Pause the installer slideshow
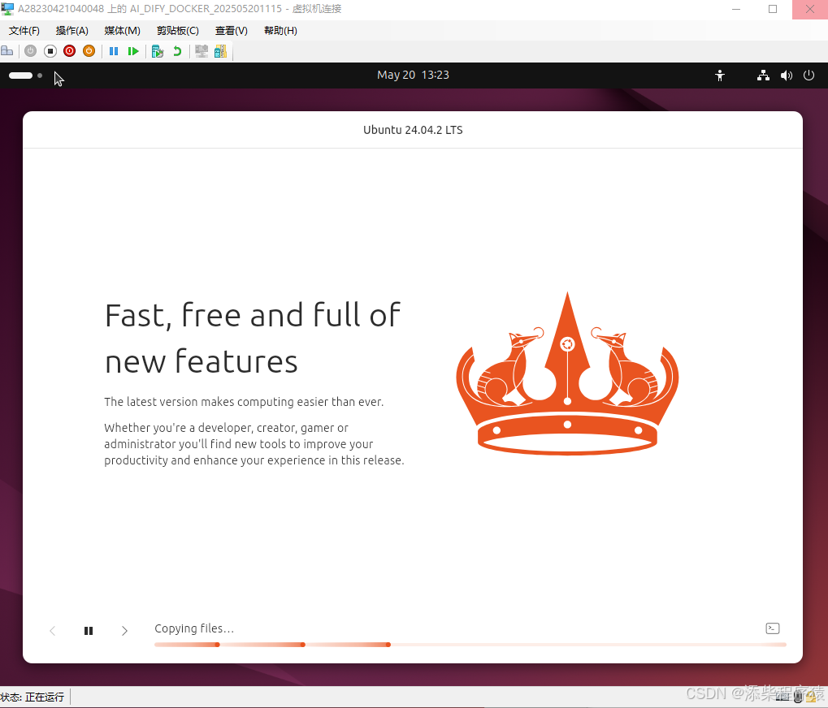This screenshot has height=708, width=828. tap(89, 630)
